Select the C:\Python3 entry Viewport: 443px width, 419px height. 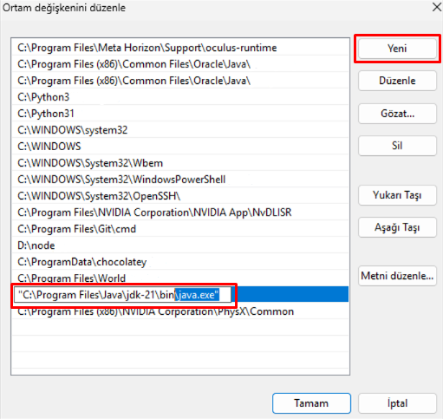pyautogui.click(x=180, y=97)
